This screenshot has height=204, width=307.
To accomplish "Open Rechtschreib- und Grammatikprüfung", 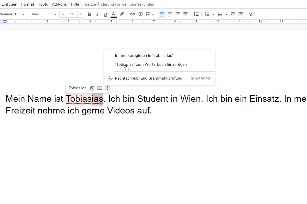I will point(160,78).
